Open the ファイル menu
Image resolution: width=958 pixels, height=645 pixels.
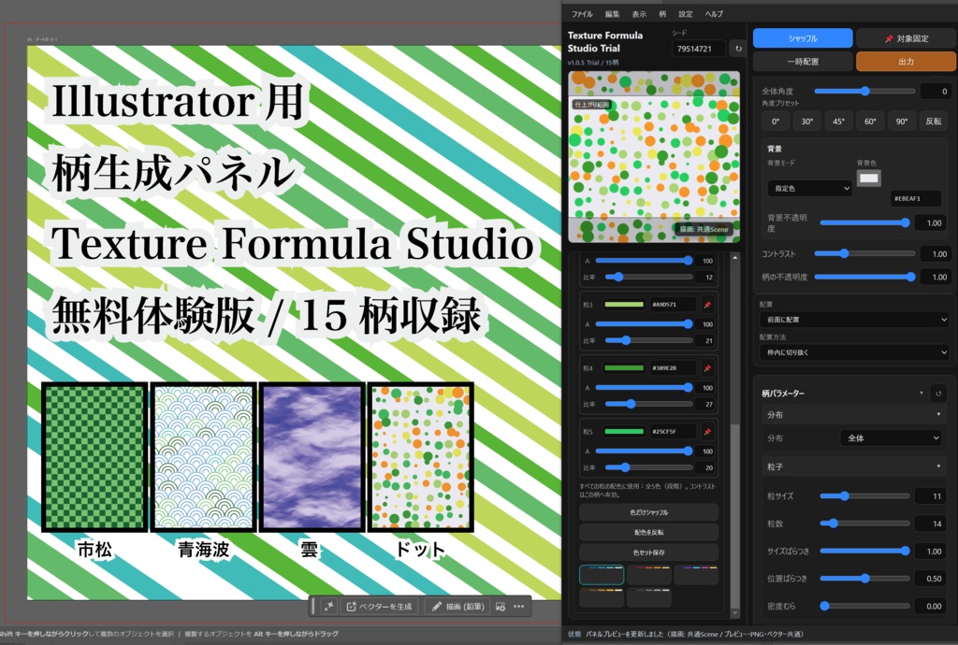click(582, 13)
